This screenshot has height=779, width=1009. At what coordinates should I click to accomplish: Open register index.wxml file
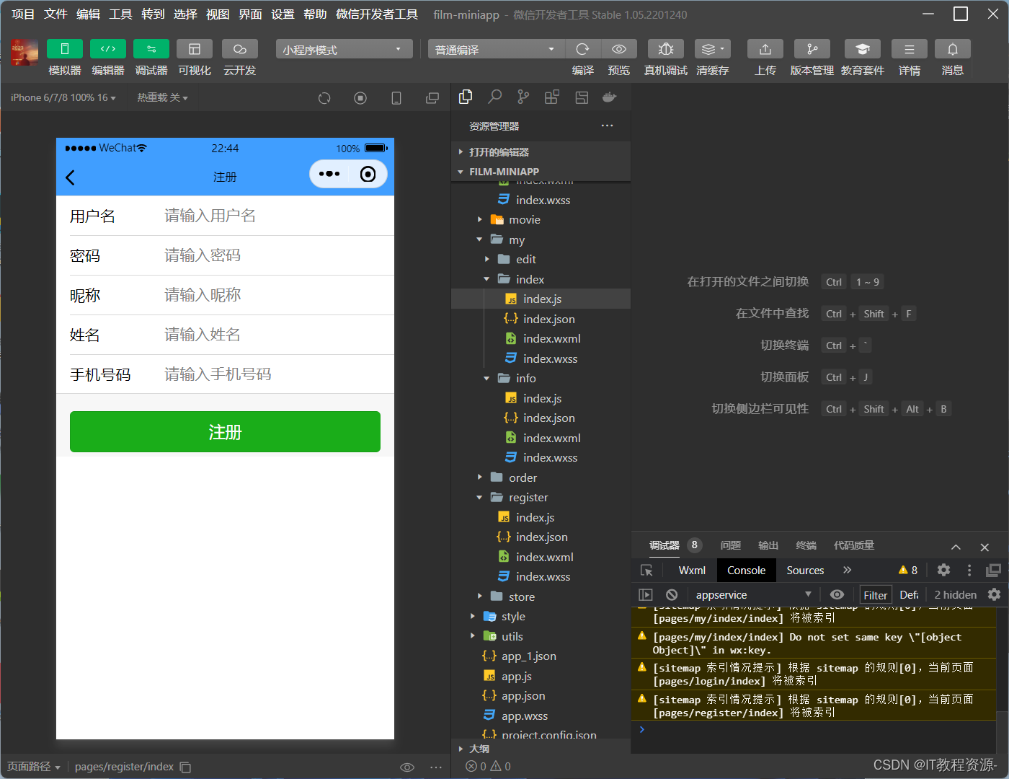click(x=541, y=557)
